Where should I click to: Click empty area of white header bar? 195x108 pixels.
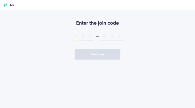(x=99, y=5)
